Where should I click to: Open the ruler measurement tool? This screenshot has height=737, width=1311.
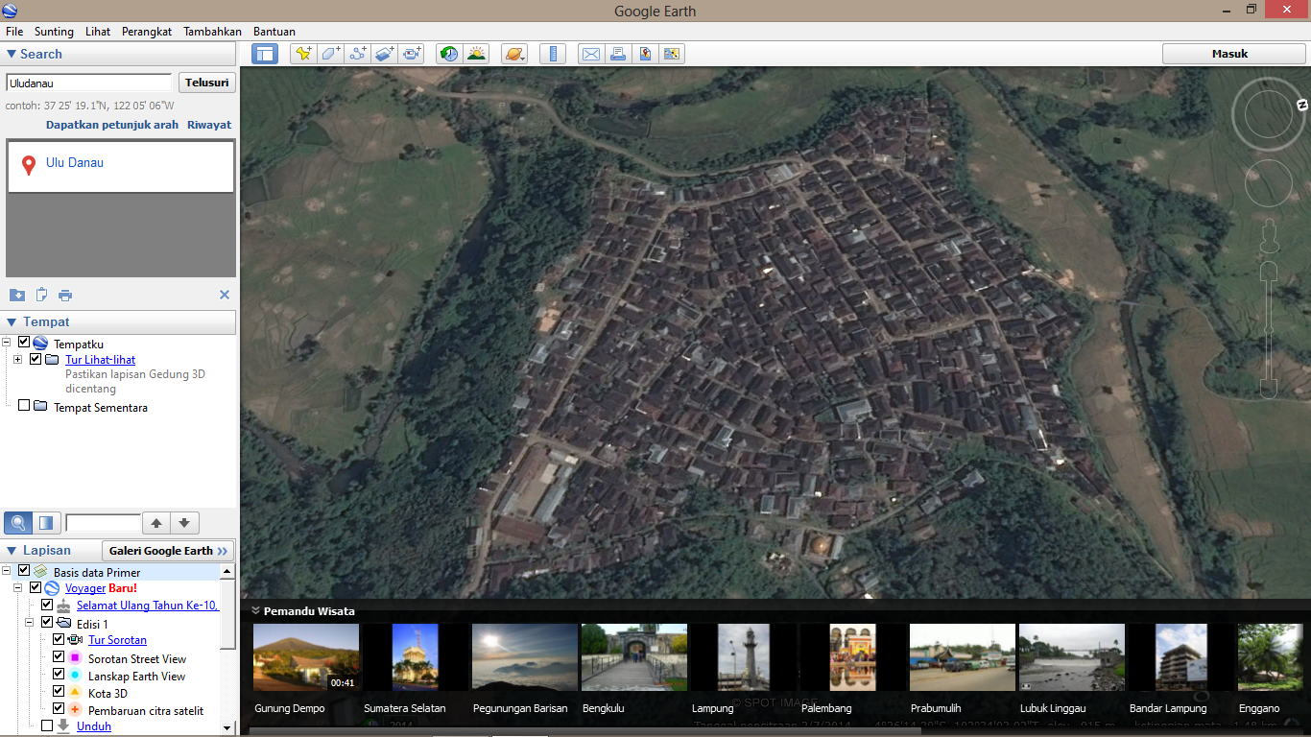pyautogui.click(x=553, y=54)
